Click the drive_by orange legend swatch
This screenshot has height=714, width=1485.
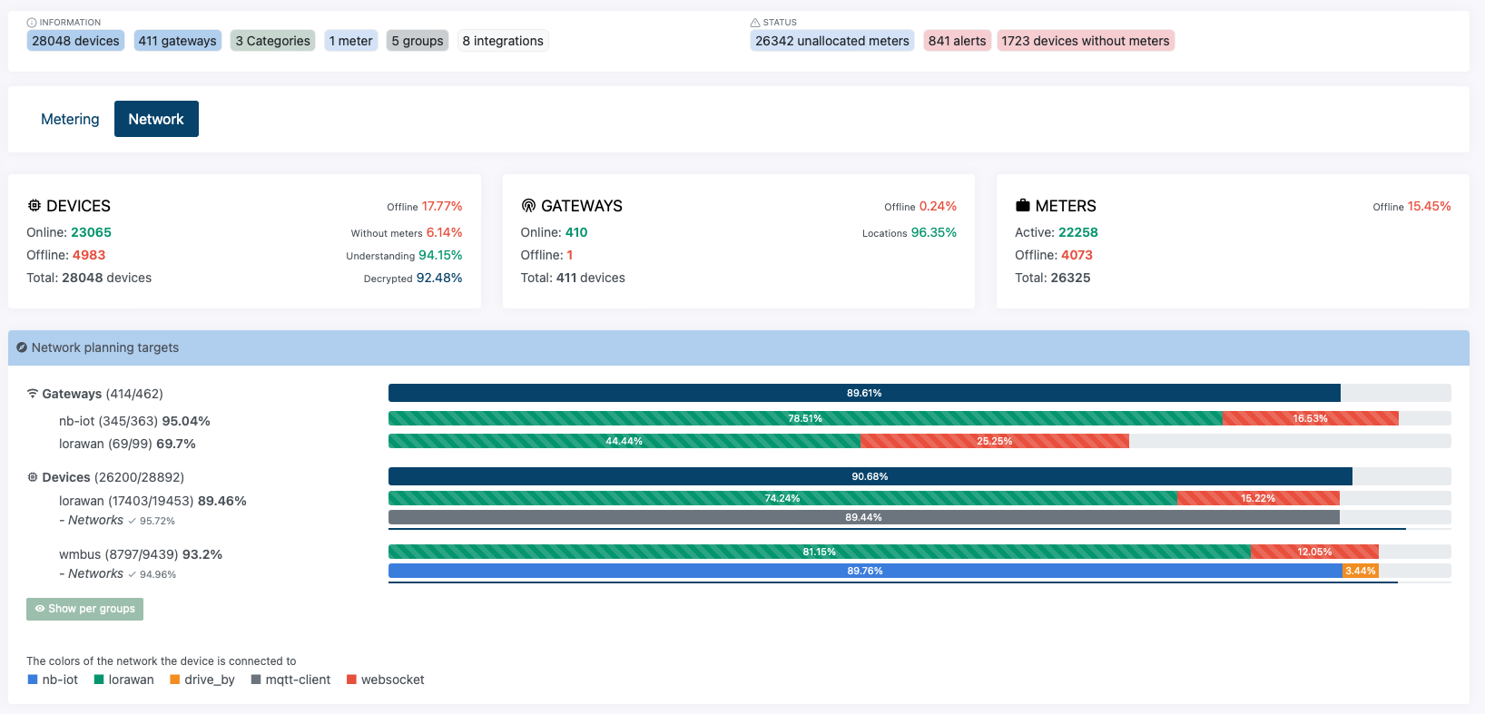click(174, 680)
